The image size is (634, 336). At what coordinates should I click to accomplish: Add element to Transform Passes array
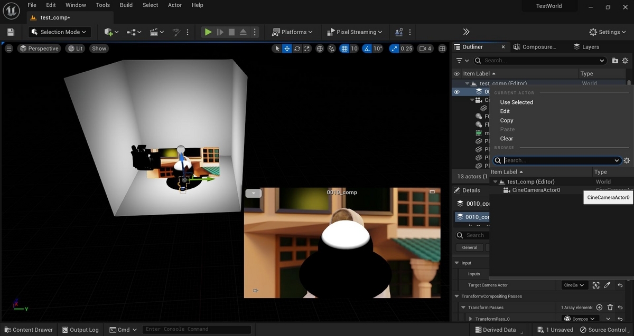pyautogui.click(x=599, y=308)
